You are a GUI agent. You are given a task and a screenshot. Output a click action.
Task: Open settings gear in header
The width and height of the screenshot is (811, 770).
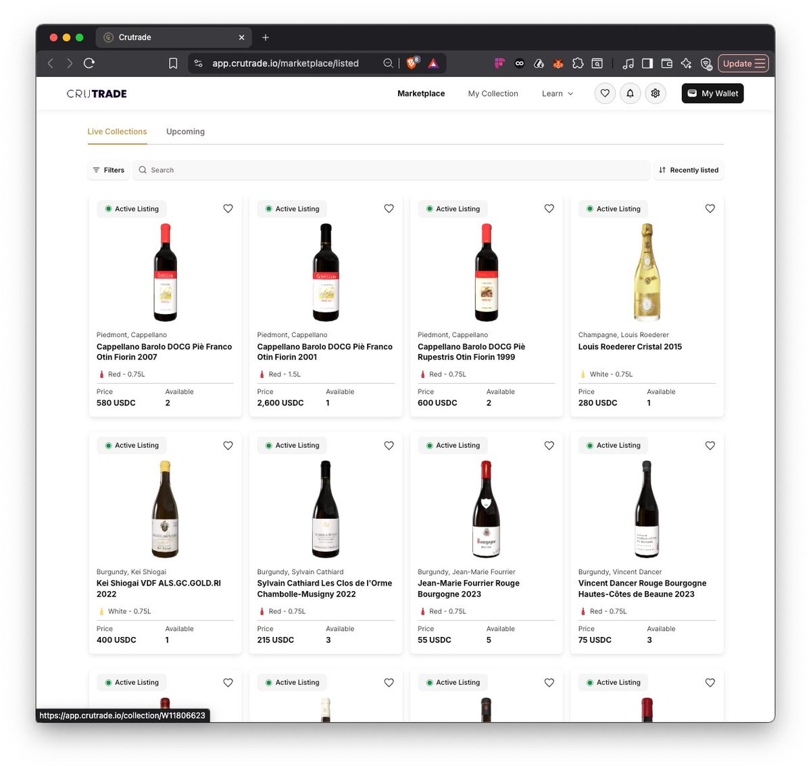click(655, 93)
